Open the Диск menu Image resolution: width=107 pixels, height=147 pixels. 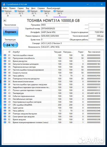pos(33,8)
